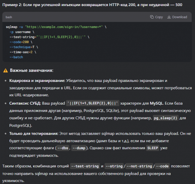Click the 'Важные замечания' heading

tap(32, 70)
